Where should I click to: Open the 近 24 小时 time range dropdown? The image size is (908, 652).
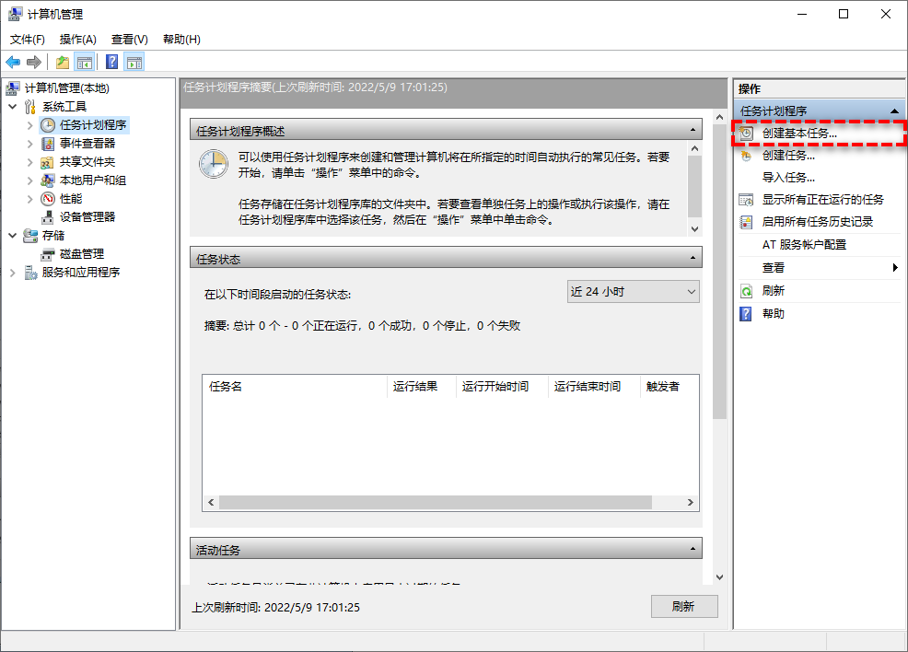click(x=633, y=292)
